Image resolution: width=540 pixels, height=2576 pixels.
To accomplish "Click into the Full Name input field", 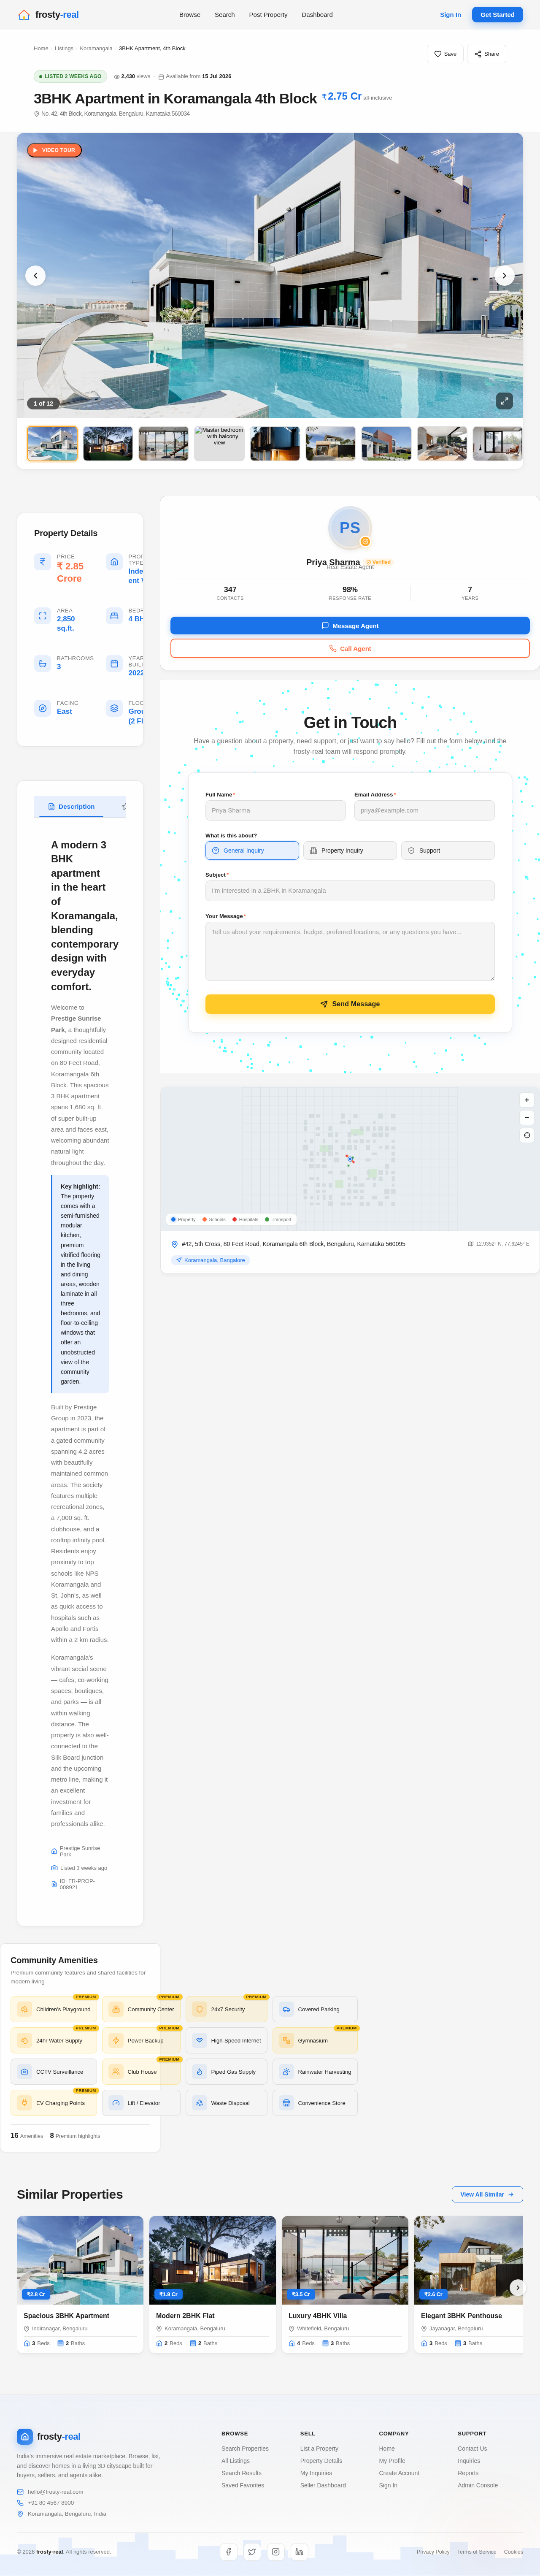I will point(275,810).
